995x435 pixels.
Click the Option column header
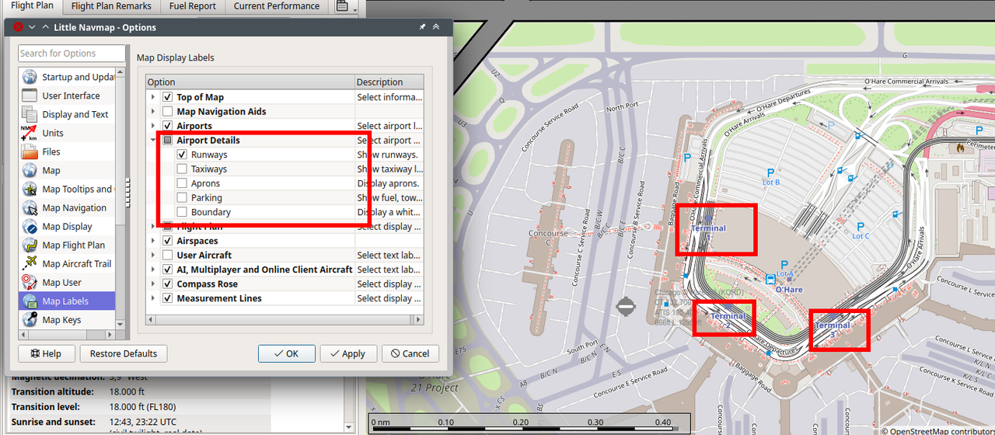[250, 82]
